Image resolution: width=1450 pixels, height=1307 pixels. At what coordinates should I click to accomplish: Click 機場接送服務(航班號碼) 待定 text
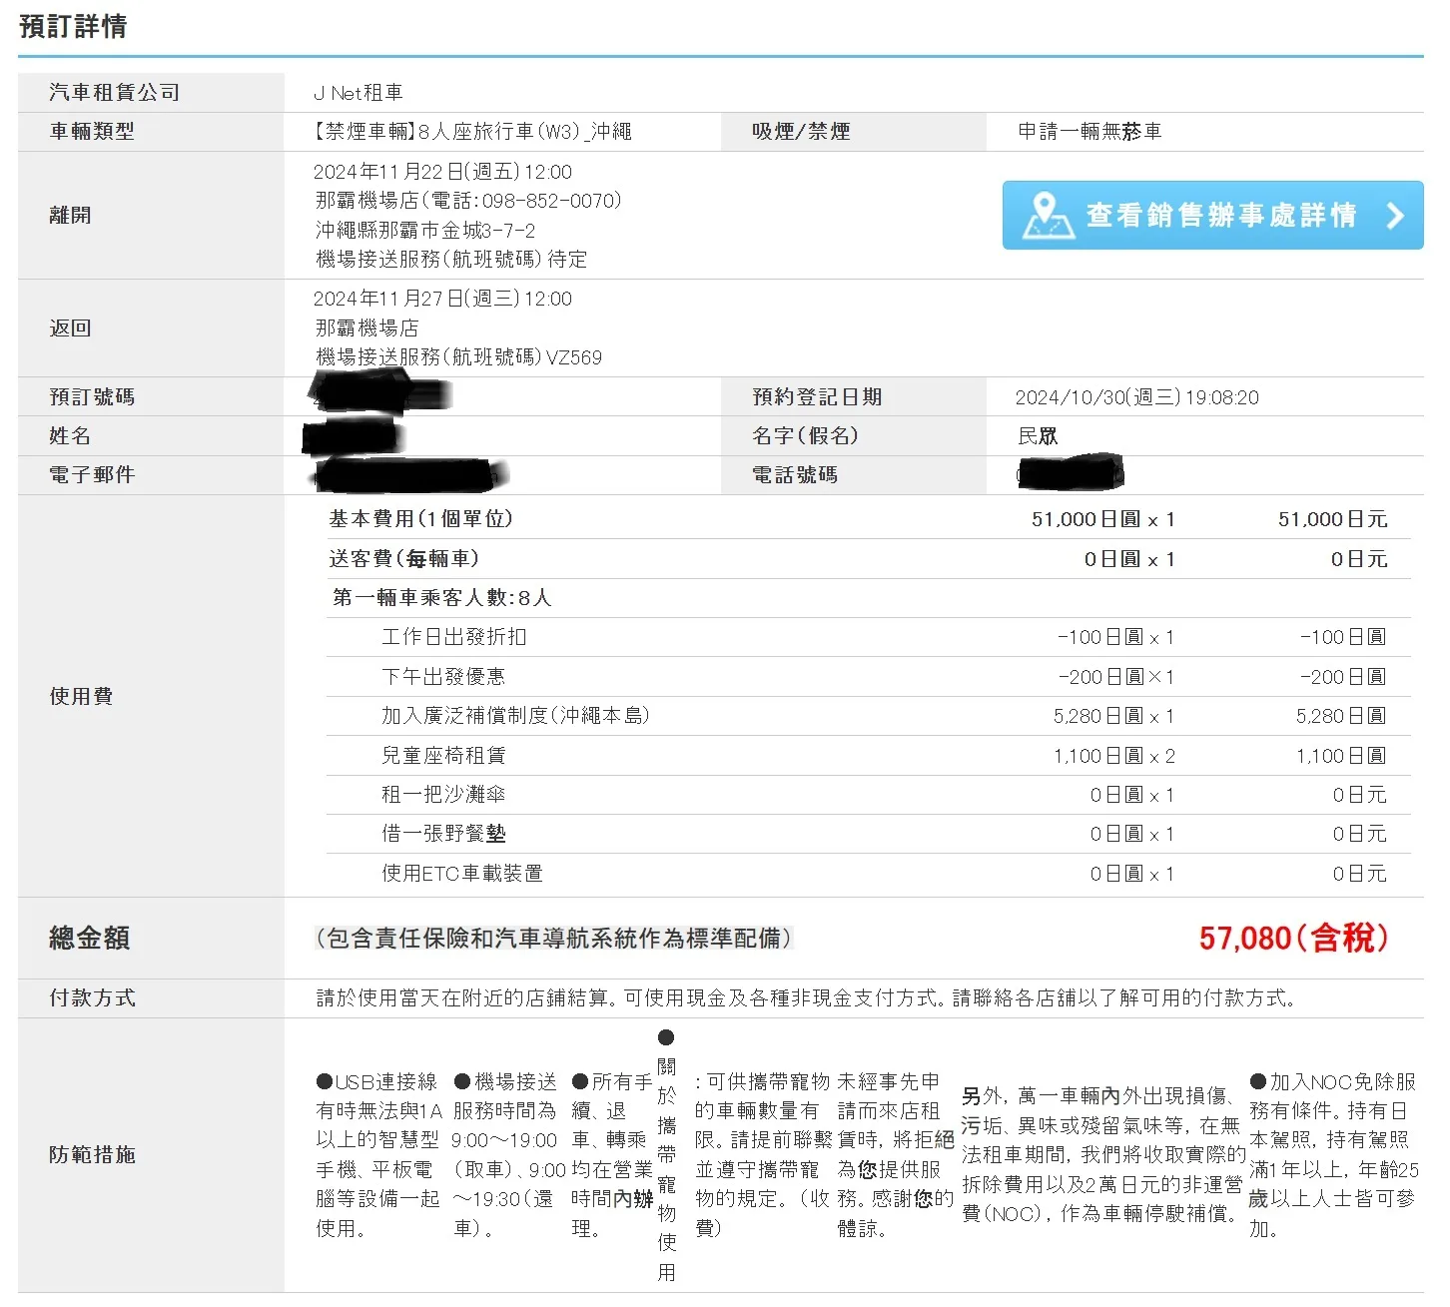click(x=451, y=260)
